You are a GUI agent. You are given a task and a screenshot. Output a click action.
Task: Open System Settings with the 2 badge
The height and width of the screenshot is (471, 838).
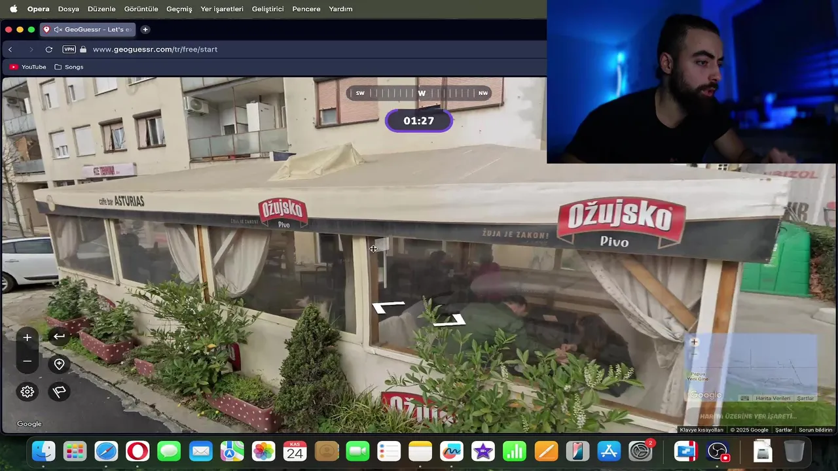(x=640, y=451)
